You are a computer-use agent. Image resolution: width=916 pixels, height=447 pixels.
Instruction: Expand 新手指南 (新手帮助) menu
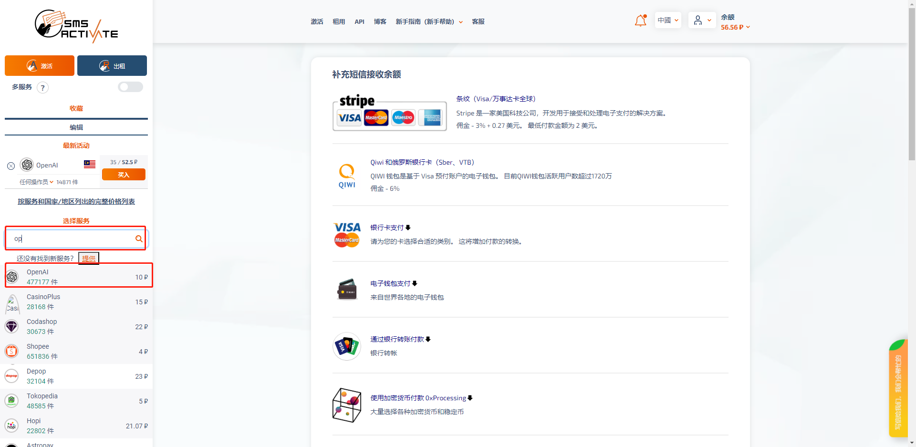[x=429, y=21]
